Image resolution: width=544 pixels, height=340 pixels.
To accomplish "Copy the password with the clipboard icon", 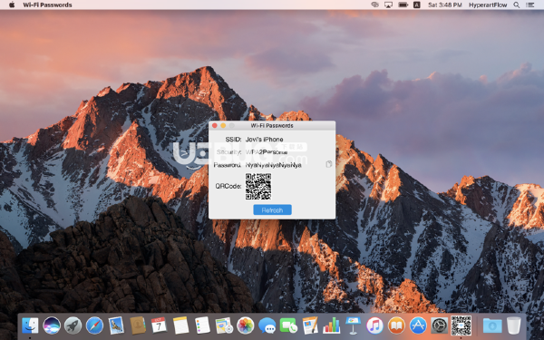I will pos(329,164).
